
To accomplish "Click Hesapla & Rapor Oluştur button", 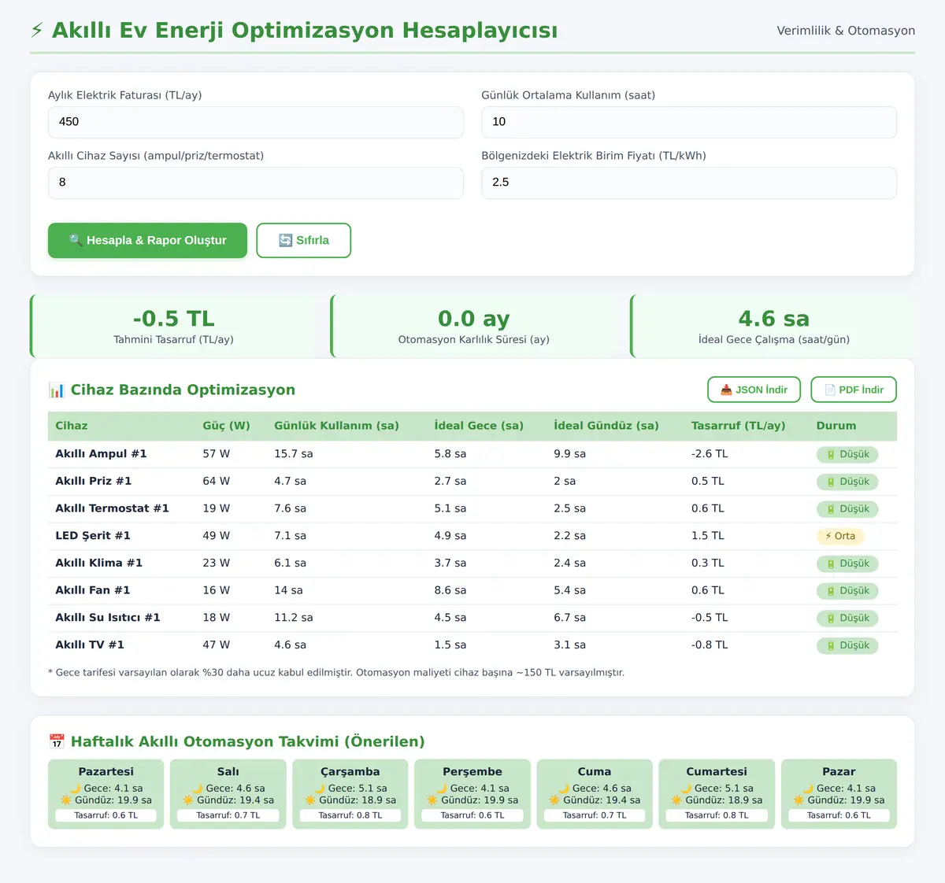I will click(x=147, y=240).
